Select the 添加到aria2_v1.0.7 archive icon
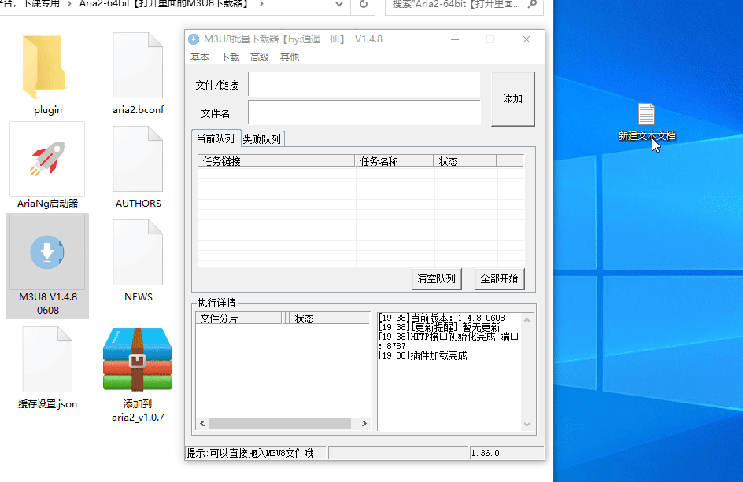This screenshot has width=743, height=482. [x=138, y=359]
